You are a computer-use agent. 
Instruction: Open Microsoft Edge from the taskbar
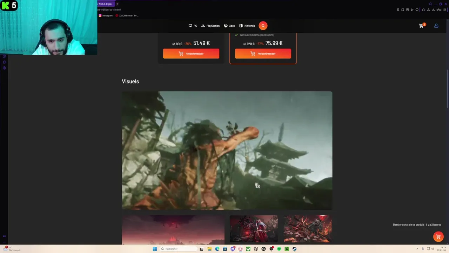click(217, 249)
